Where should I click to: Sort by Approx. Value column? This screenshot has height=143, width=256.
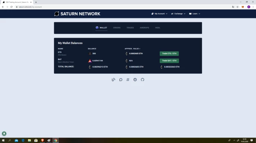(x=132, y=49)
